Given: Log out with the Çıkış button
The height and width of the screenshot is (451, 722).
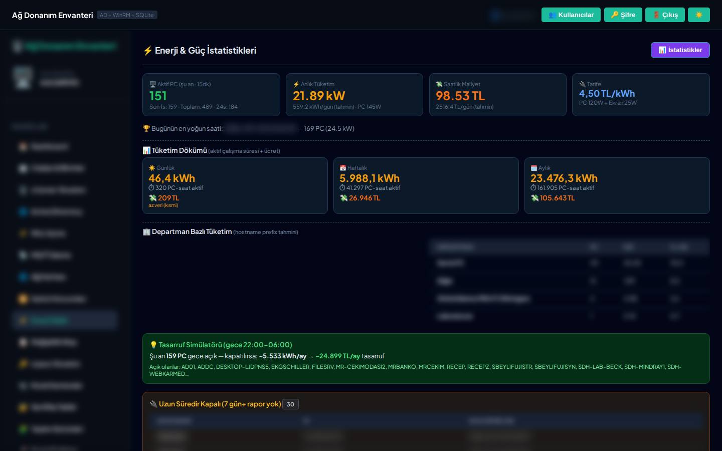Looking at the screenshot, I should point(665,15).
